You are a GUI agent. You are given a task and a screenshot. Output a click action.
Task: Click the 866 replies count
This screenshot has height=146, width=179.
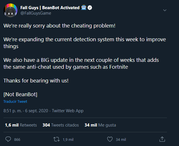click(17, 139)
